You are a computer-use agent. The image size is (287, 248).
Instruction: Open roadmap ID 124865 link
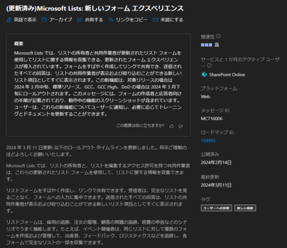point(208,140)
